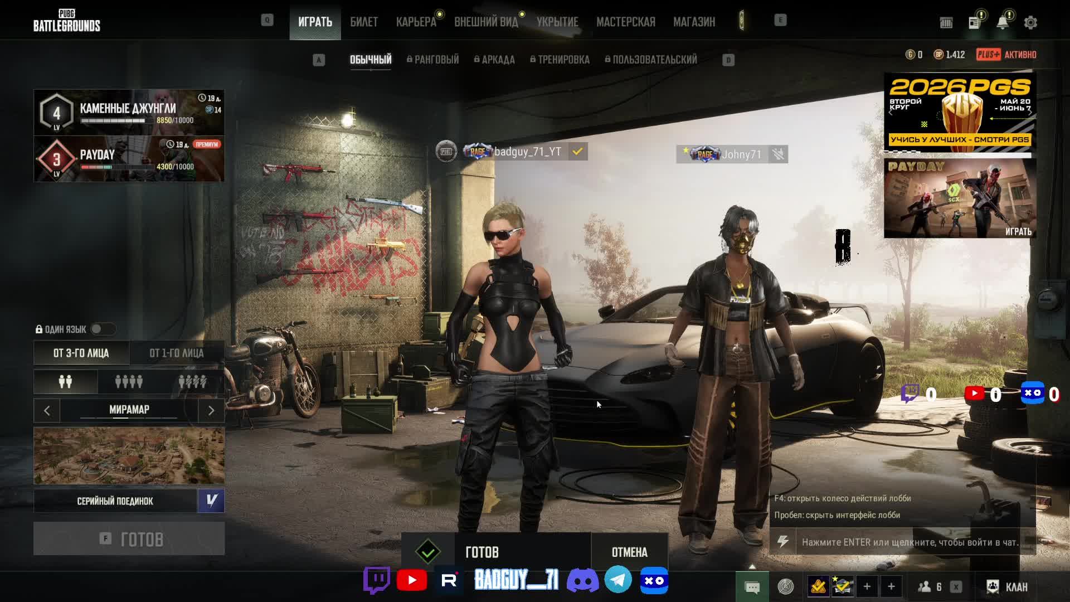Click the Серийный поединок button
Image resolution: width=1070 pixels, height=602 pixels.
(x=115, y=501)
